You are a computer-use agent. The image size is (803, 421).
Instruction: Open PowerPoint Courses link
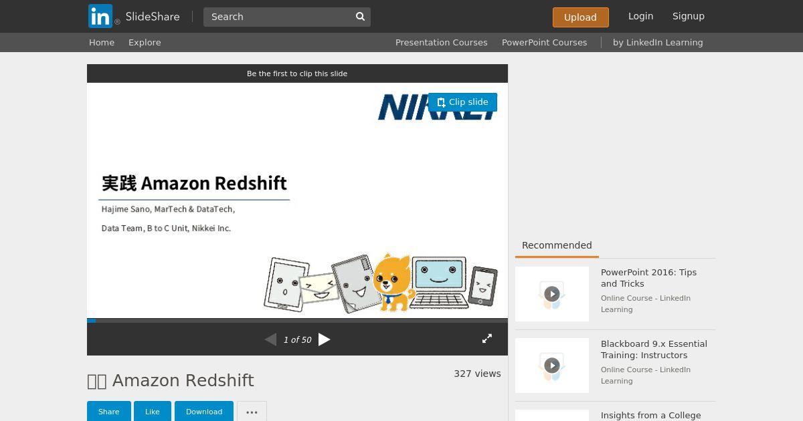(x=544, y=42)
